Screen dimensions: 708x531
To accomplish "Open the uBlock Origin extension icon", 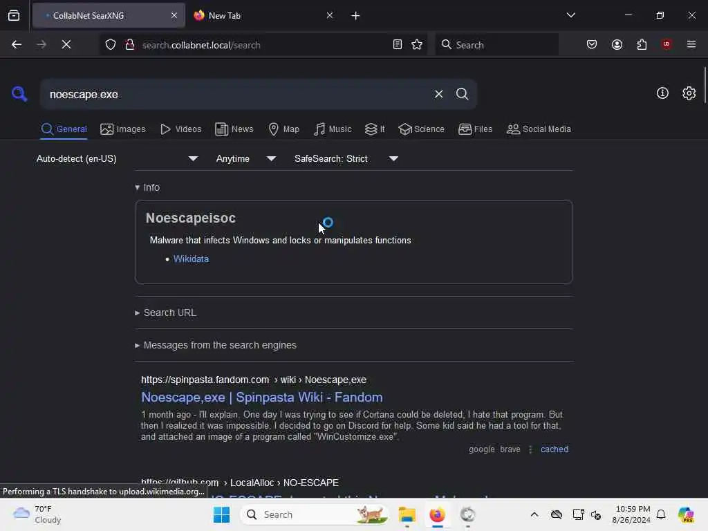I will tap(667, 44).
